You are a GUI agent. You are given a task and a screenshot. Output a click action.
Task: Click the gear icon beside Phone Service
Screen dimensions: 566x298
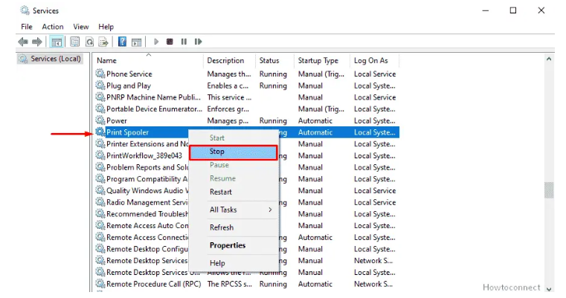pos(100,74)
